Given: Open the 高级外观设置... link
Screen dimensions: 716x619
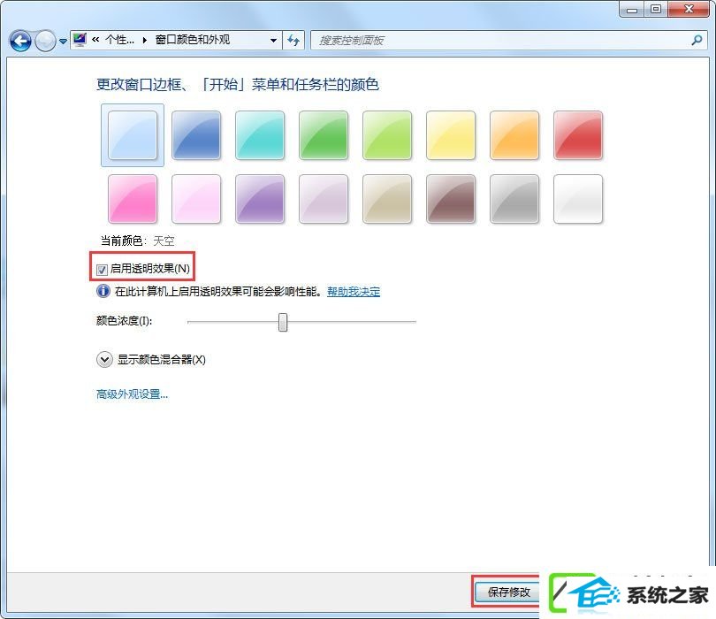Looking at the screenshot, I should coord(132,394).
